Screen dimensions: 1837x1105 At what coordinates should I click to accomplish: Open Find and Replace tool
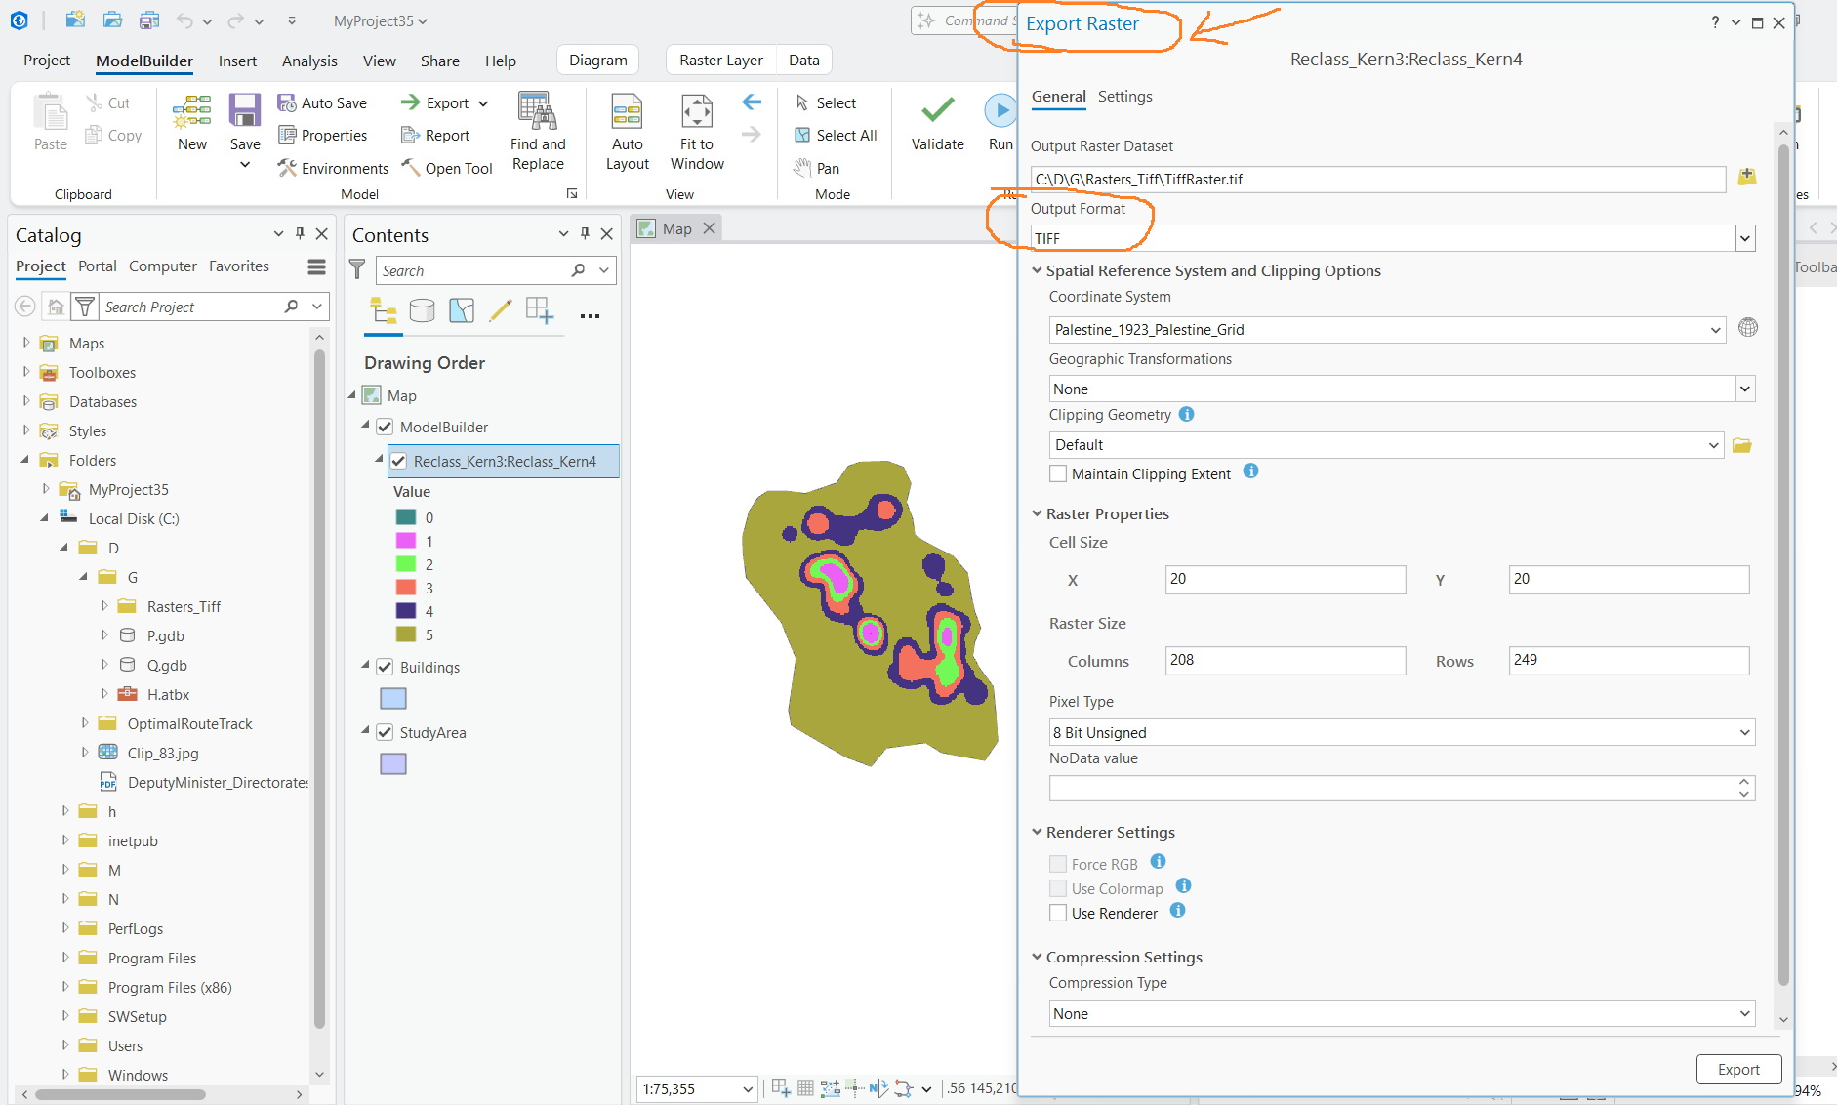(x=538, y=132)
